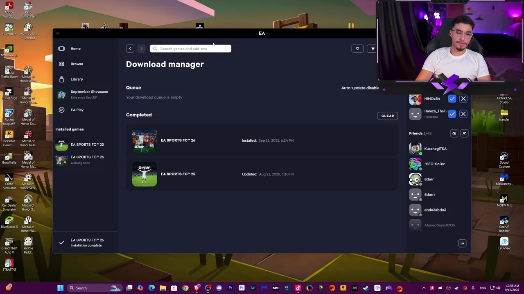524x294 pixels.
Task: Open NVIDIA App desktop icon
Action: (9, 51)
